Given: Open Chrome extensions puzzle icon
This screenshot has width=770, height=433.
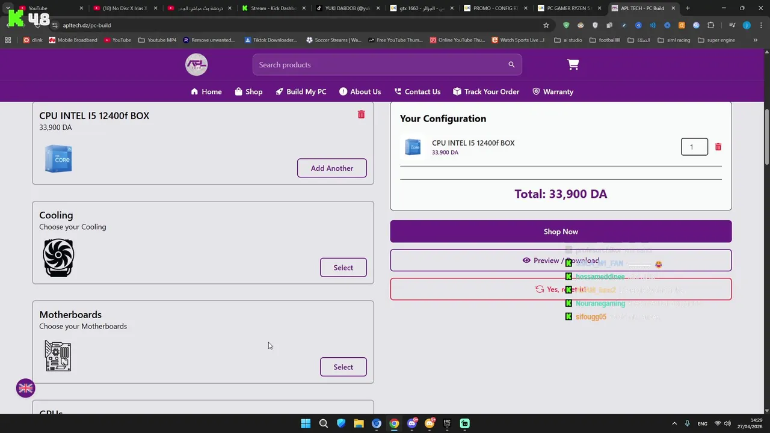Looking at the screenshot, I should (710, 25).
